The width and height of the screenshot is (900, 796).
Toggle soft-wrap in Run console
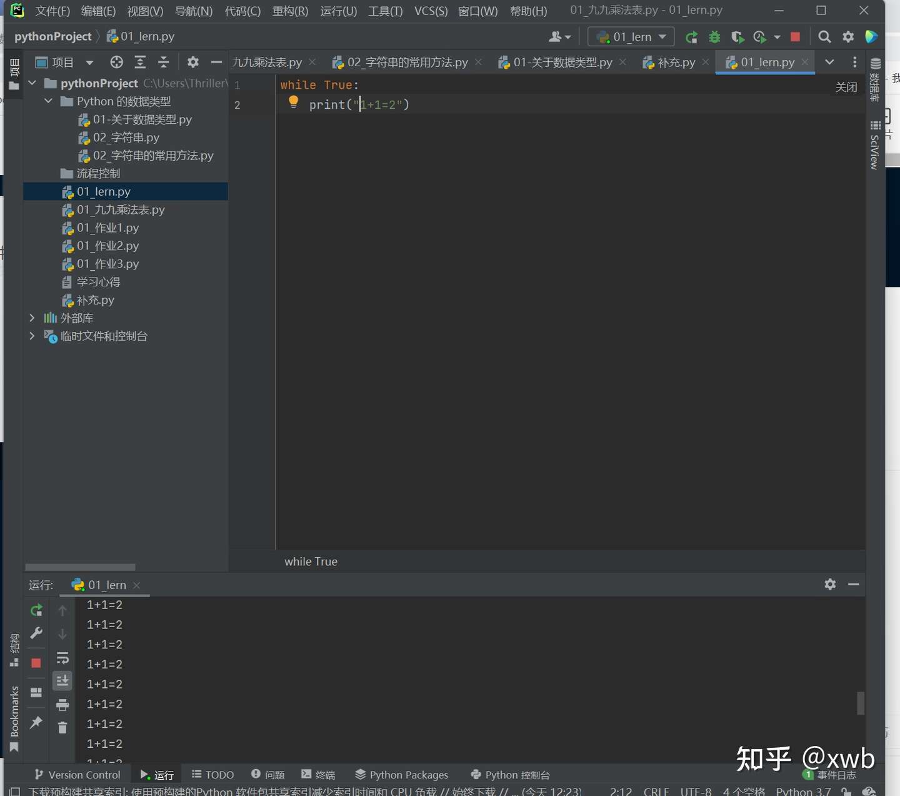coord(62,658)
